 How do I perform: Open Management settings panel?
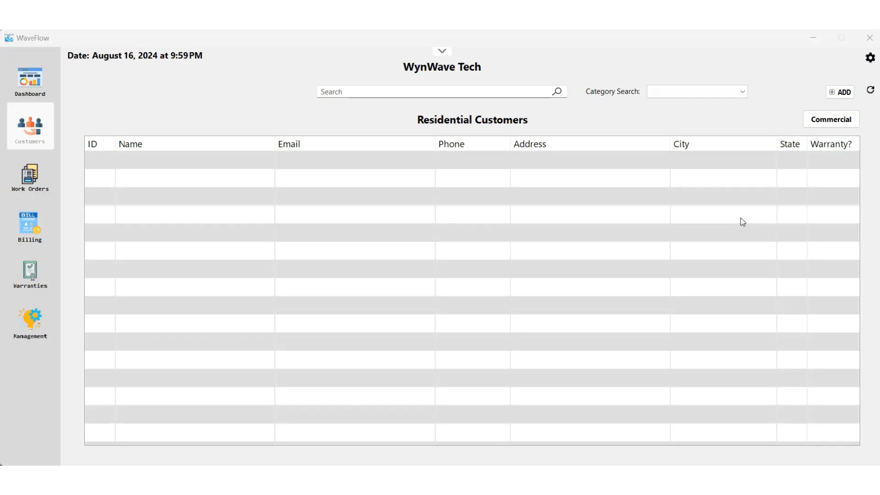coord(30,322)
